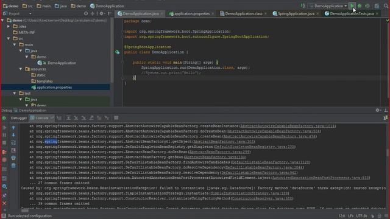Close the application.properties tab
The width and height of the screenshot is (390, 219).
pyautogui.click(x=213, y=13)
